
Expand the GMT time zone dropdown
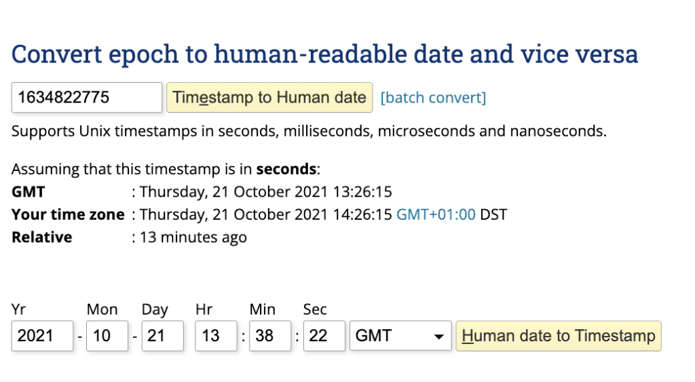click(400, 336)
